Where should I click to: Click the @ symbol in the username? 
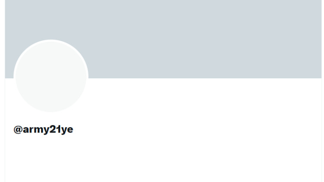pos(18,130)
